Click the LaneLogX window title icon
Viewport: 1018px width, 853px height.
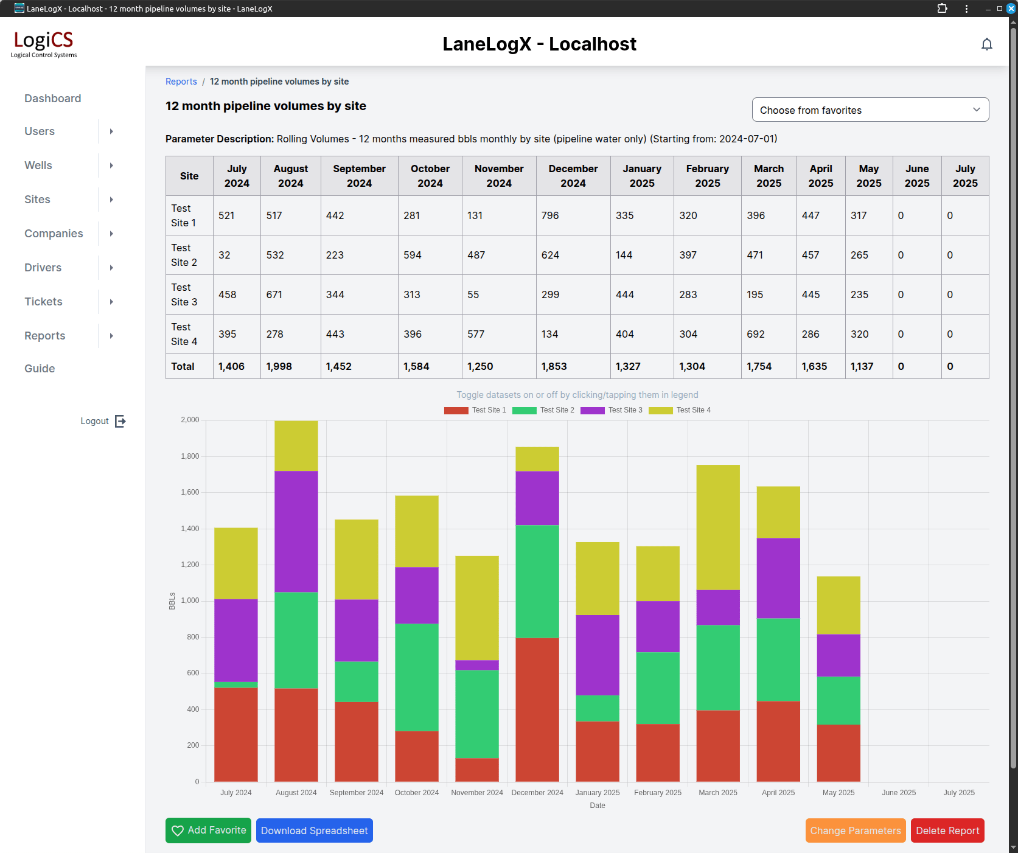[x=19, y=9]
